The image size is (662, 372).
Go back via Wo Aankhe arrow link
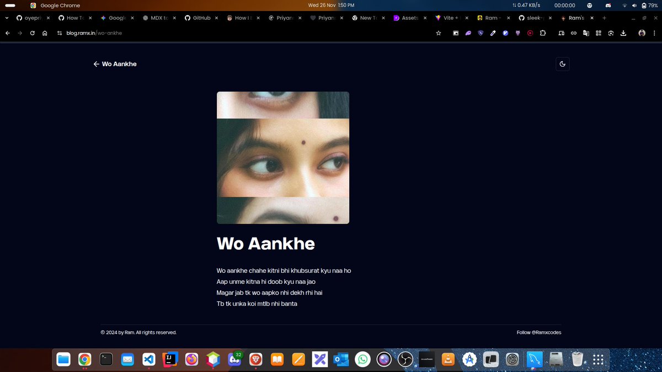(x=115, y=64)
